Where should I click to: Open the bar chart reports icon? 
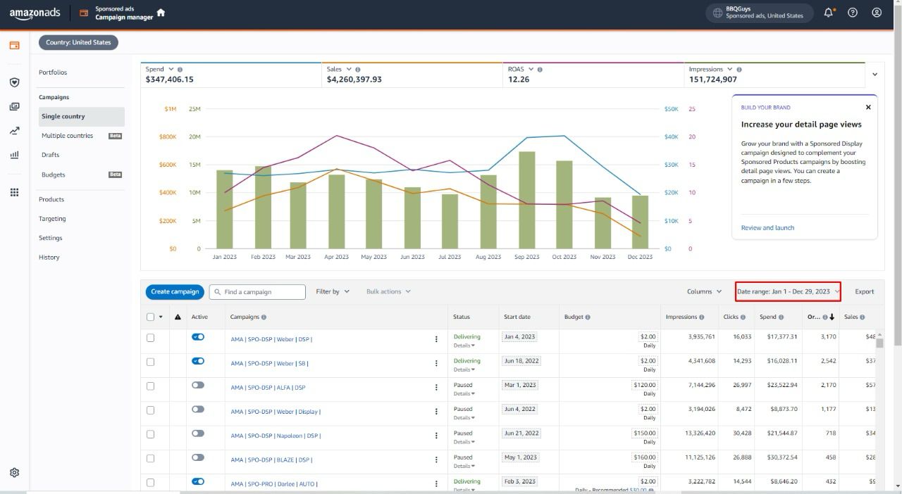(14, 155)
